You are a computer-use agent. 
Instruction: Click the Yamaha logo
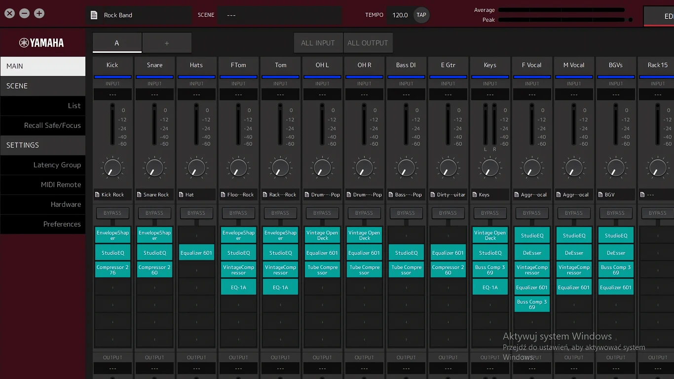coord(42,43)
